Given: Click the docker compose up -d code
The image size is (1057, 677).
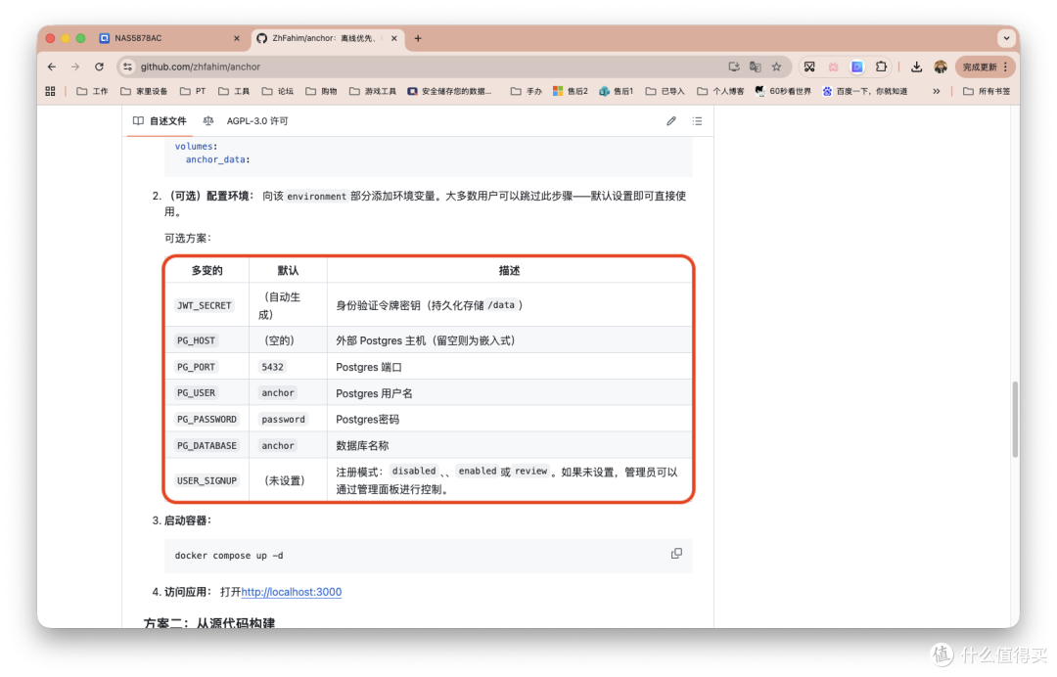Looking at the screenshot, I should click(x=229, y=556).
